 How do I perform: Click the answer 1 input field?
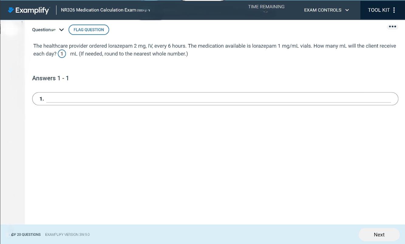[x=215, y=99]
